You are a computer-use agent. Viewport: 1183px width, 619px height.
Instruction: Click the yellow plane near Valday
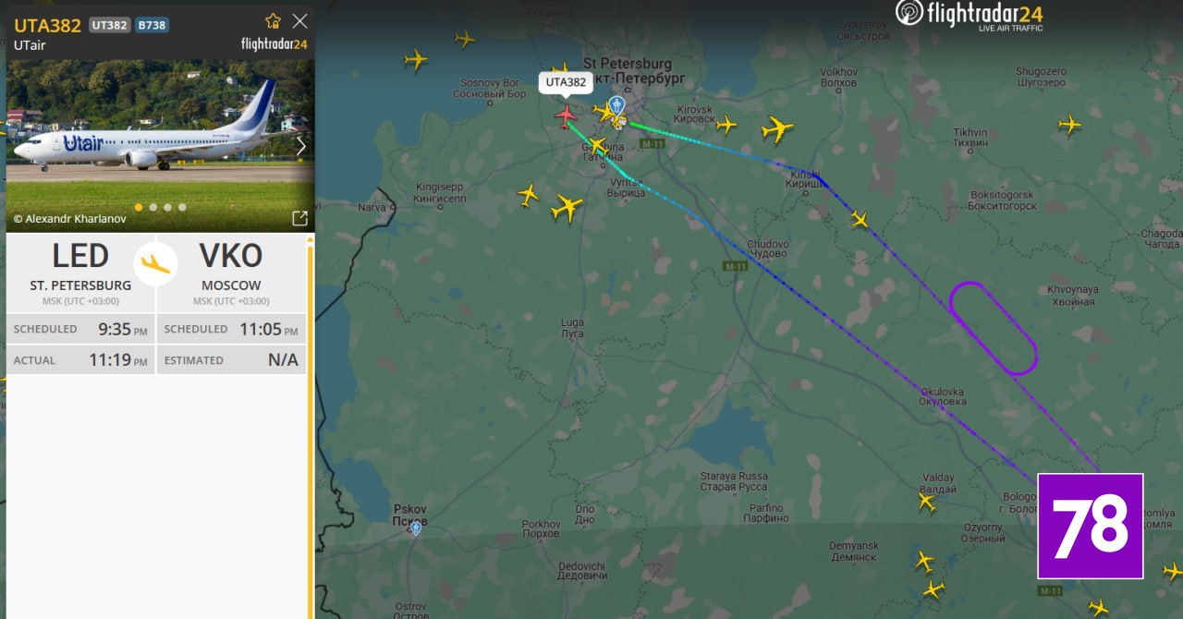tap(927, 502)
